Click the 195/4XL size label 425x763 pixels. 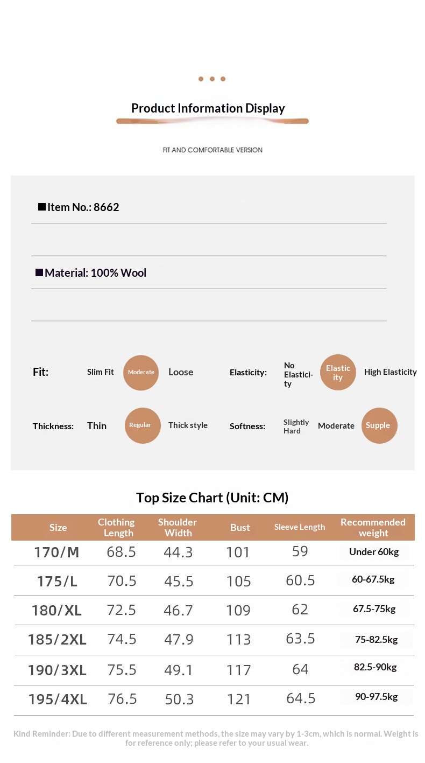57,699
